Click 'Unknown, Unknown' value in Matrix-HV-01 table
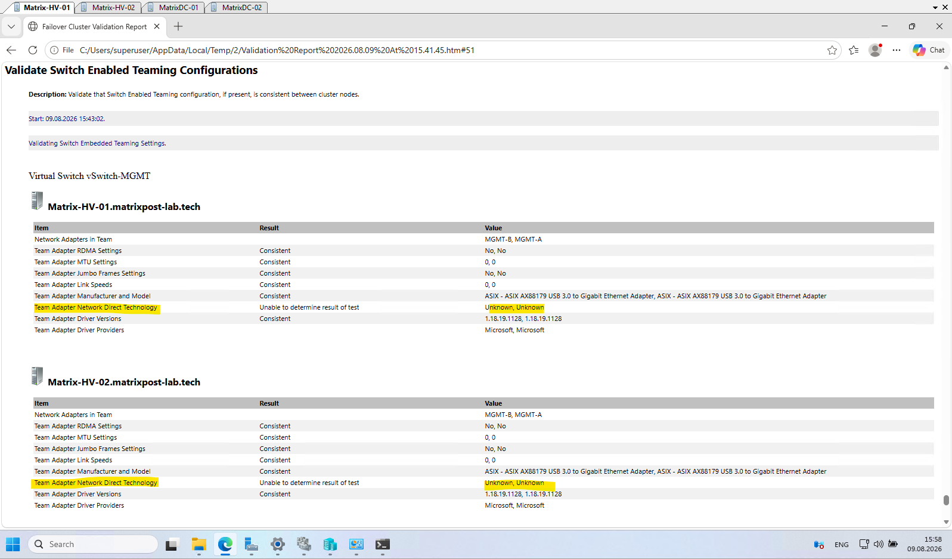952x559 pixels. [x=514, y=308]
